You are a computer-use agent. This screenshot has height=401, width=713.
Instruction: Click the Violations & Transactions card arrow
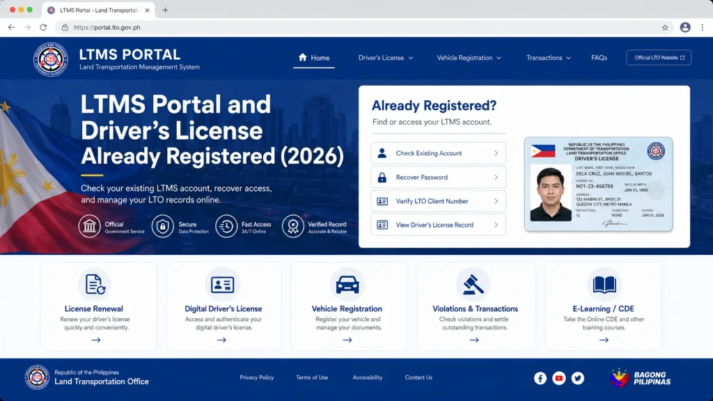(474, 340)
